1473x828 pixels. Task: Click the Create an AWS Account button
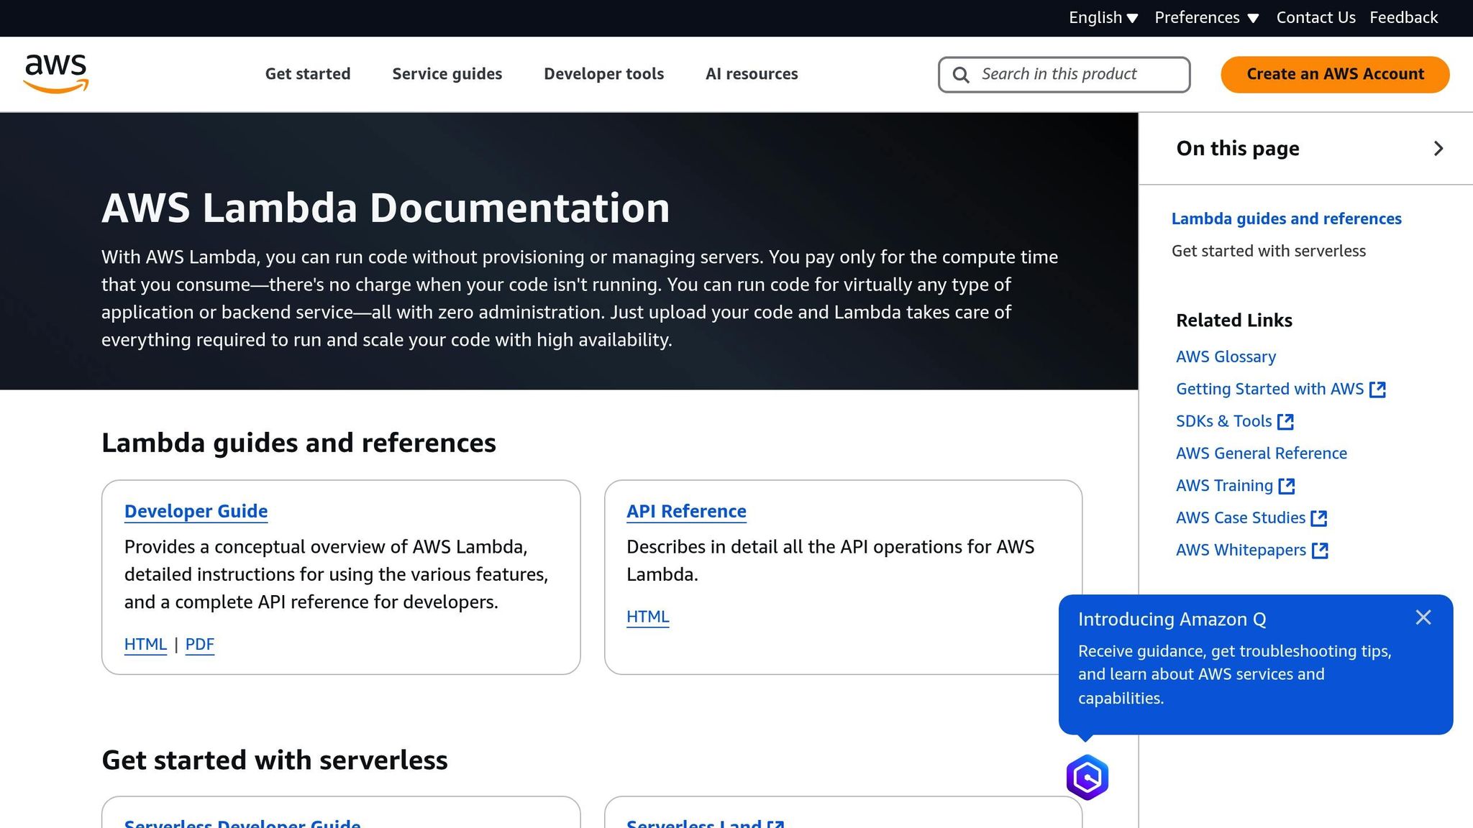[x=1334, y=74]
